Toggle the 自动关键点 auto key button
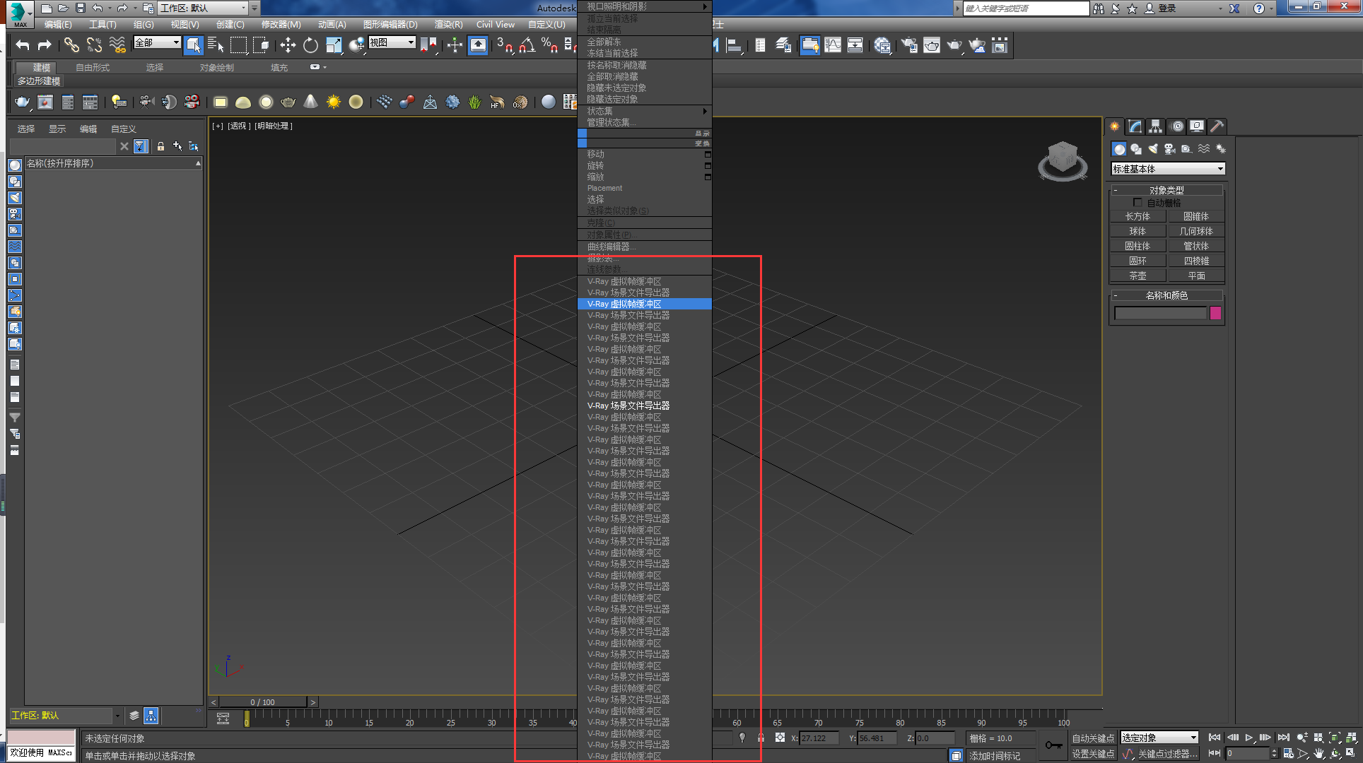 click(x=1093, y=738)
